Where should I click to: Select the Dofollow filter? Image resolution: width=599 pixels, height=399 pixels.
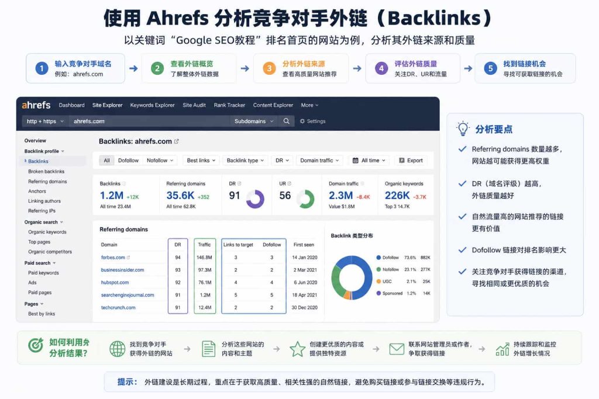(x=128, y=160)
